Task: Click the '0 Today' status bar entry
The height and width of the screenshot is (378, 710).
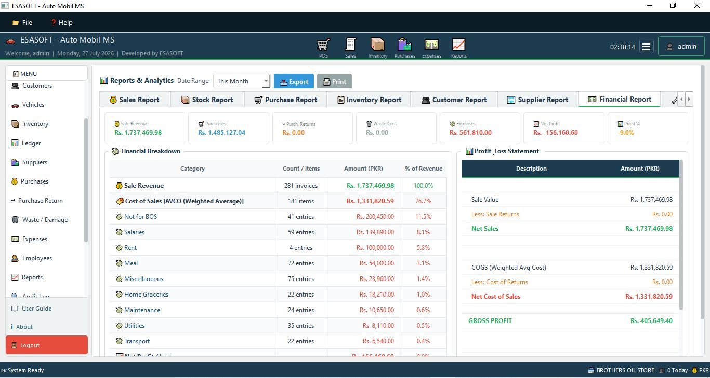Action: pyautogui.click(x=673, y=370)
